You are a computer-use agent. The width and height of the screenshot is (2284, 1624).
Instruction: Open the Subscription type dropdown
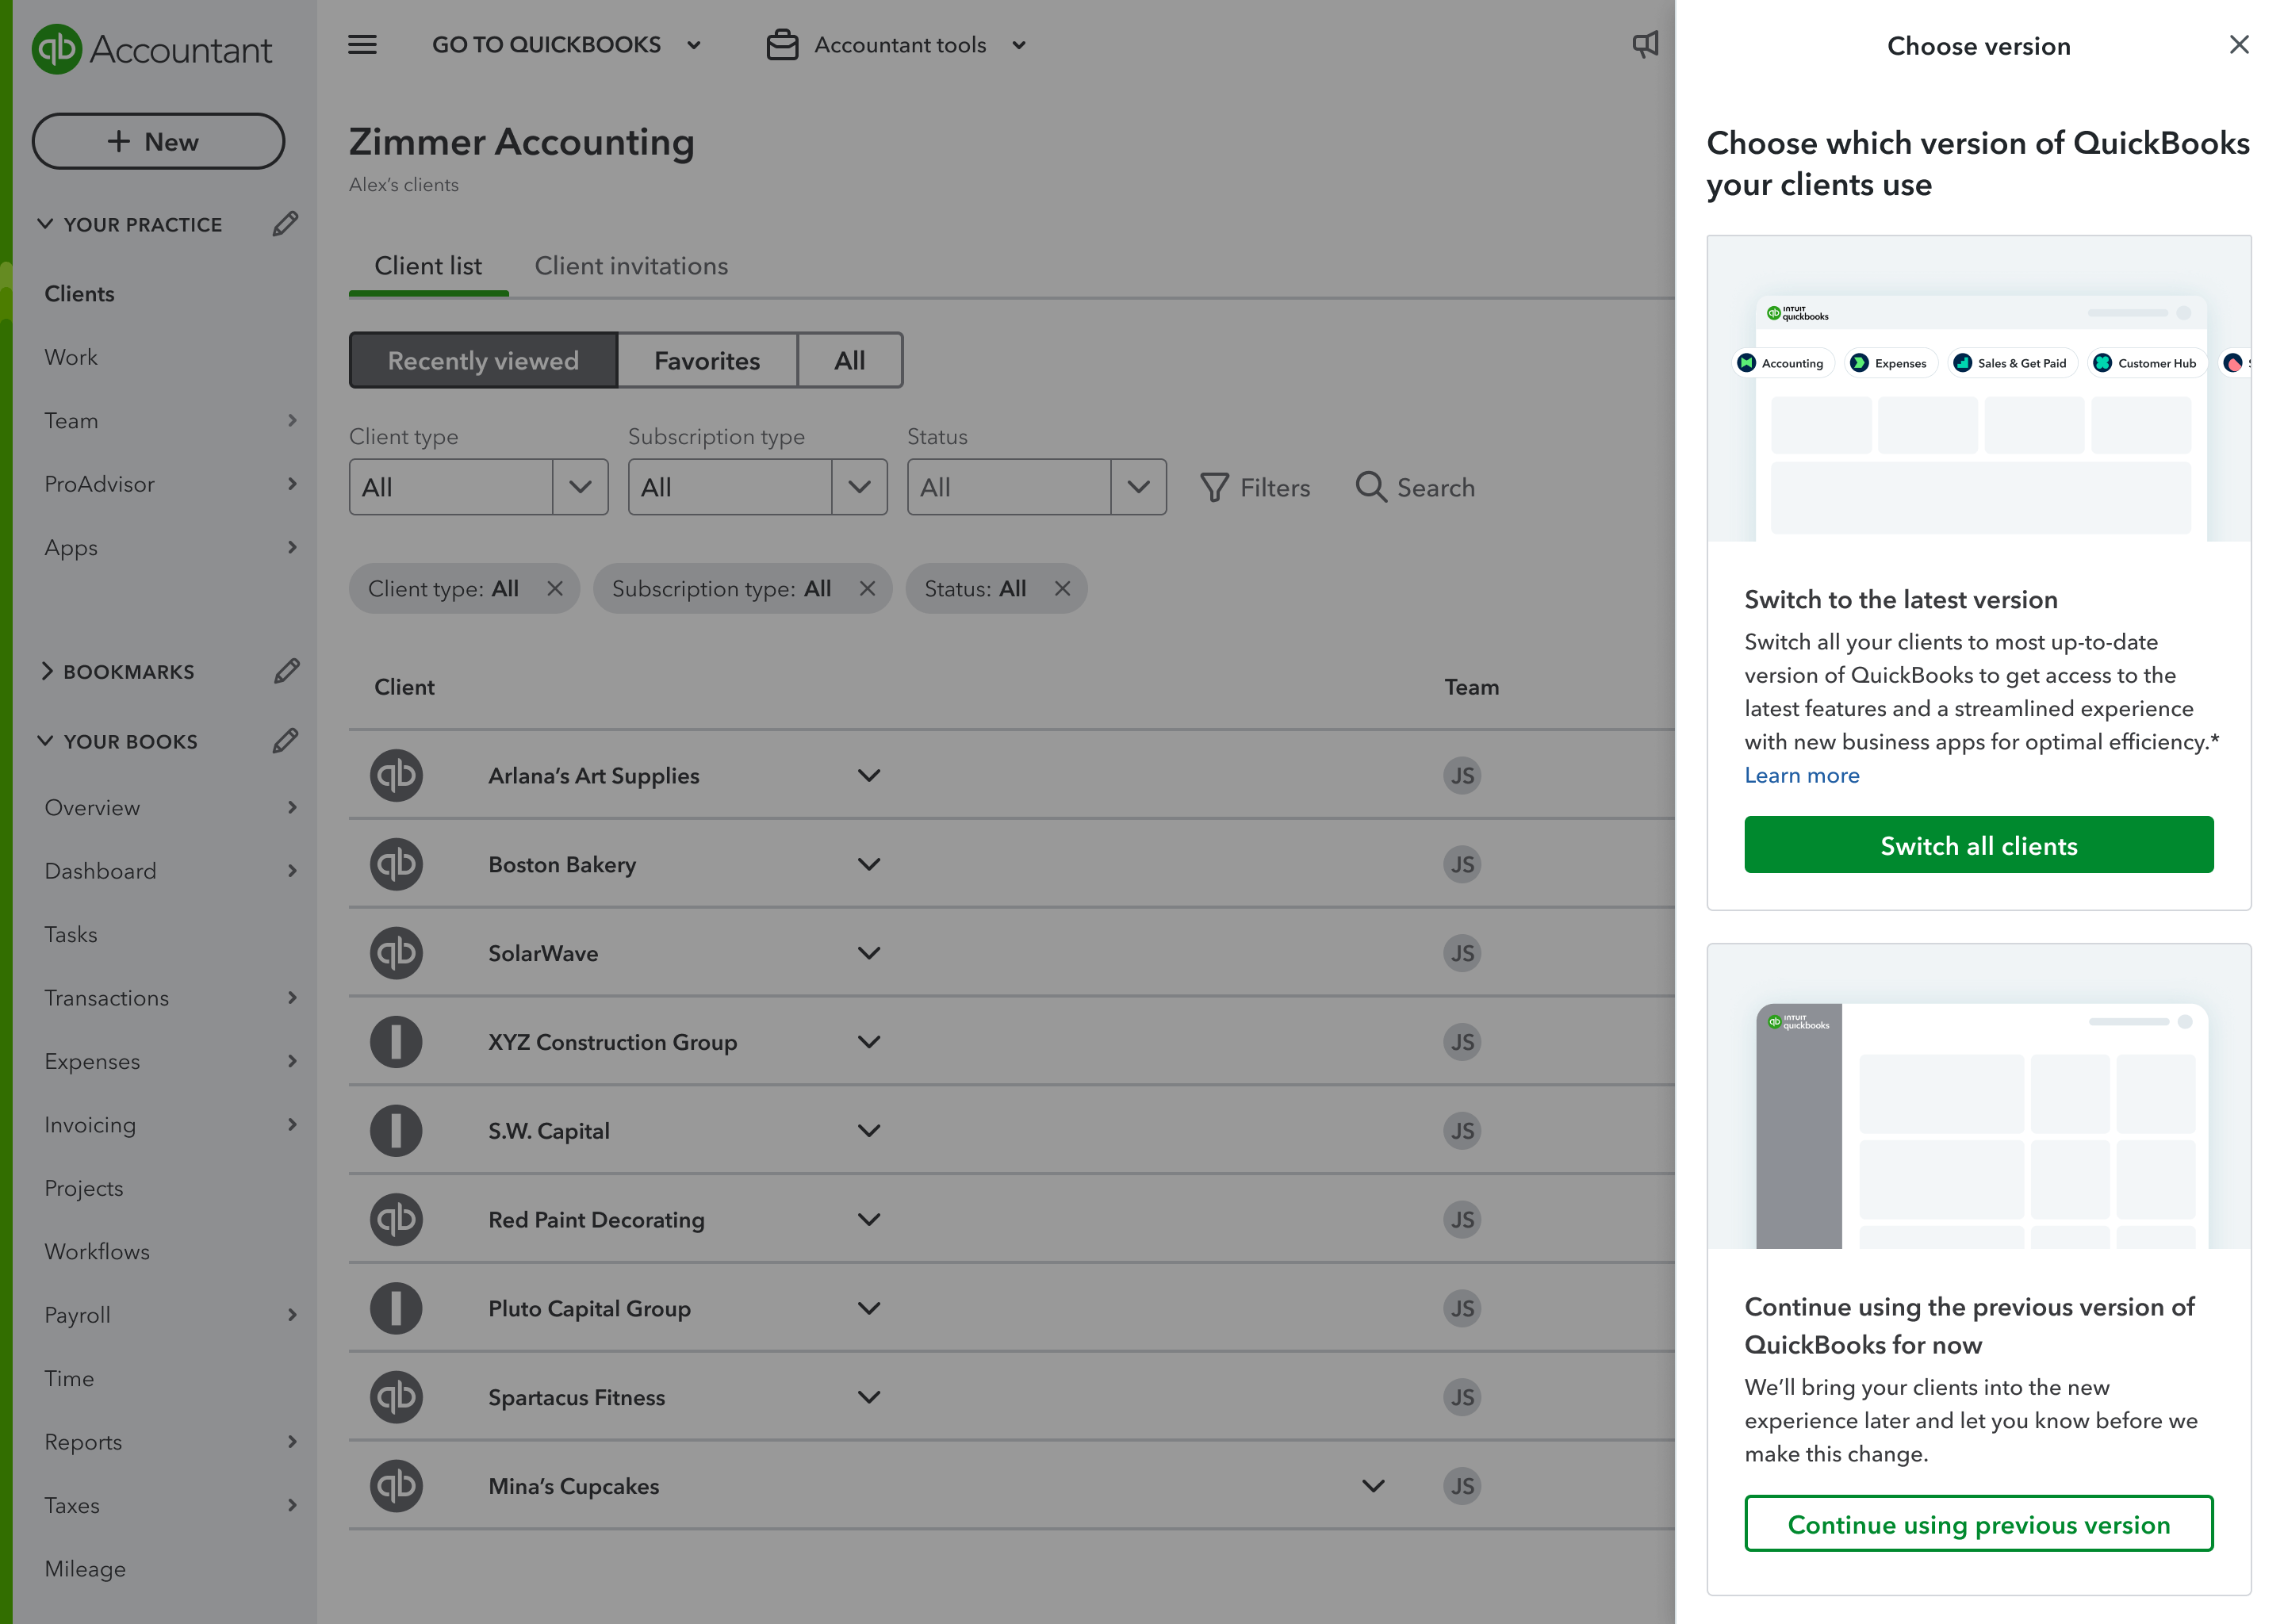(757, 487)
